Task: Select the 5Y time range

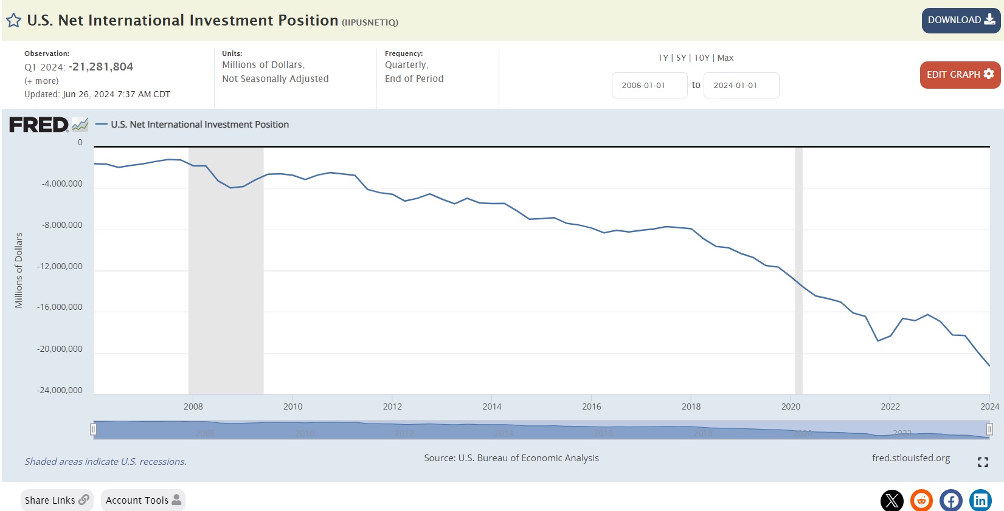Action: pyautogui.click(x=681, y=58)
